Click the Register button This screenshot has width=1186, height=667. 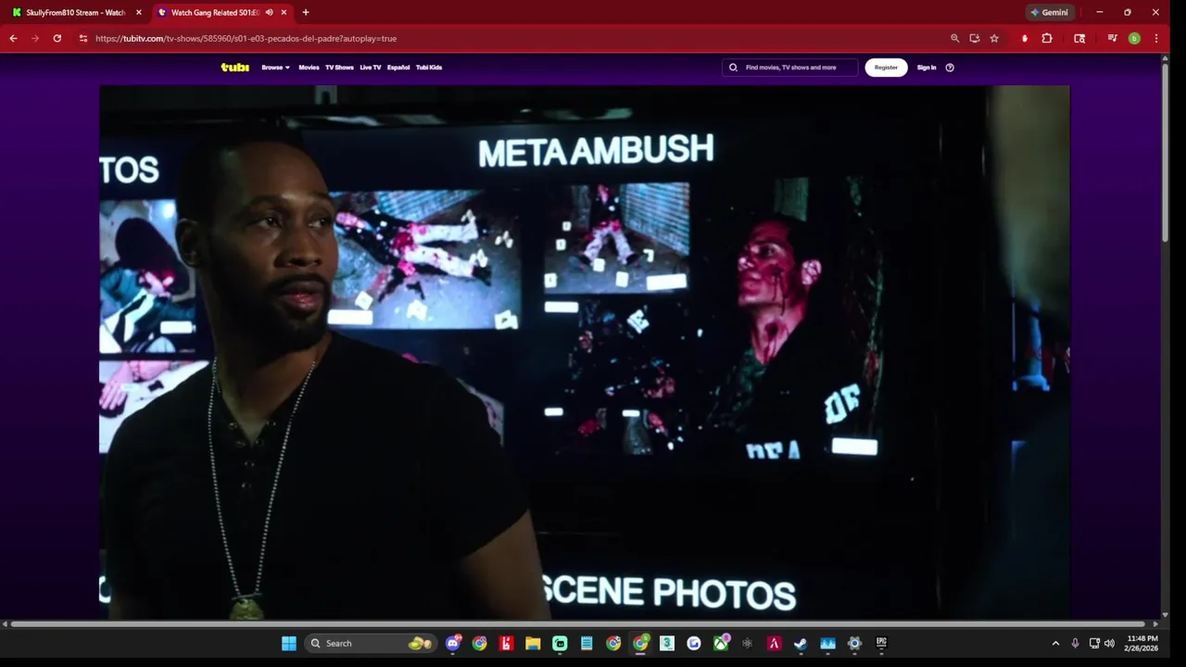(x=886, y=67)
